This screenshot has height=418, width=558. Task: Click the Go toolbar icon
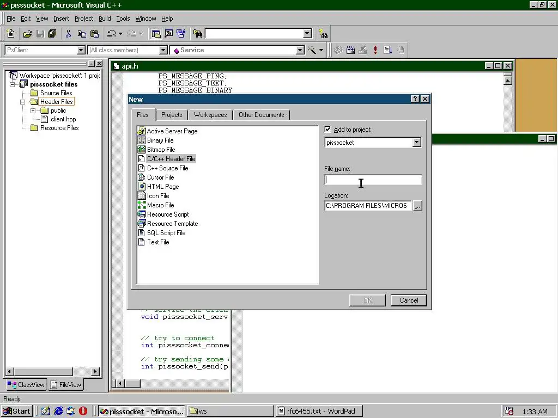tap(388, 50)
